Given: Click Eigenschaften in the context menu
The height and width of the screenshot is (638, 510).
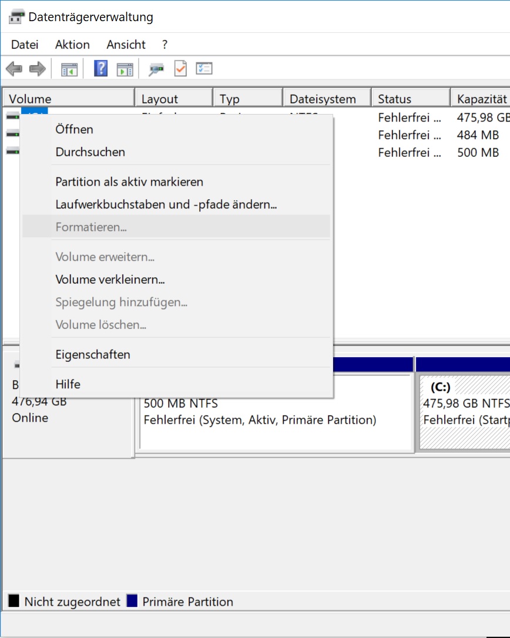Looking at the screenshot, I should pyautogui.click(x=93, y=355).
